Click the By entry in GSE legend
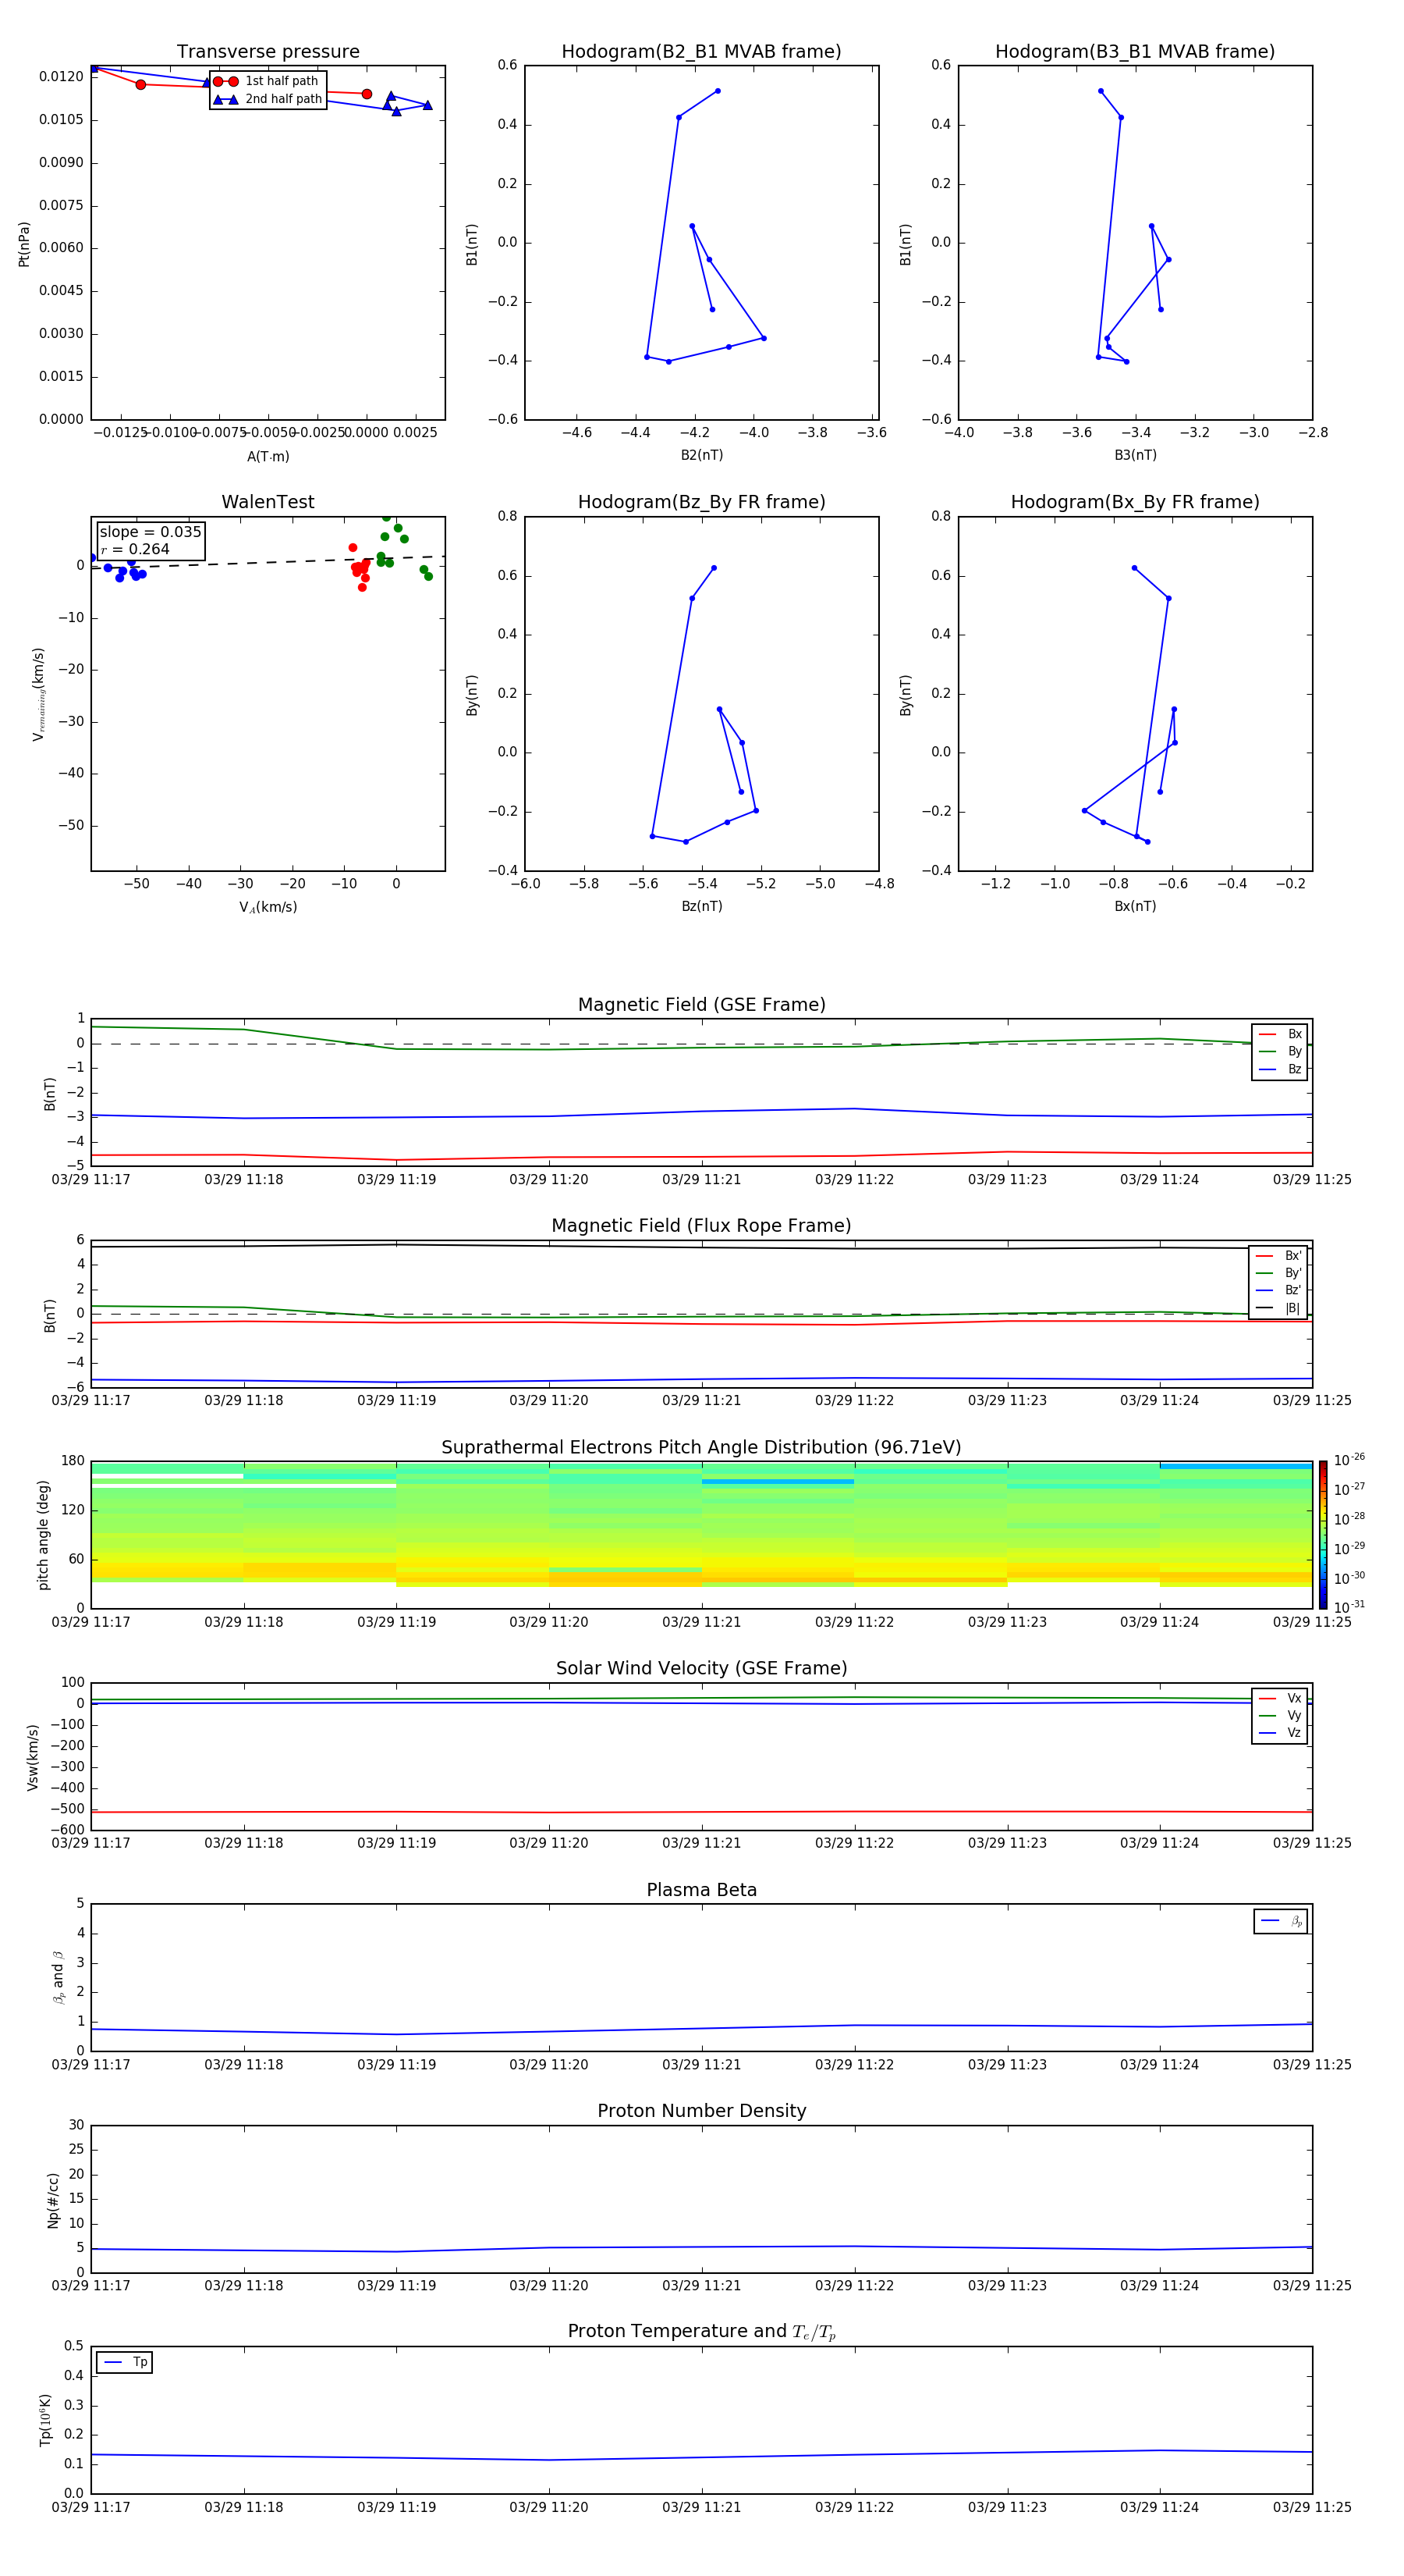This screenshot has width=1404, height=2576. 1280,1051
